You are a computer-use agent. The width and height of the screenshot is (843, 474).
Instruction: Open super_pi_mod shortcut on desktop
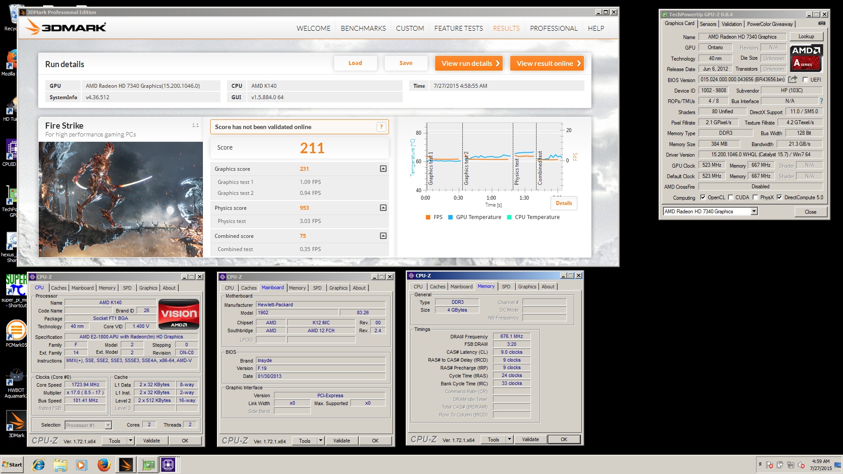click(x=15, y=291)
